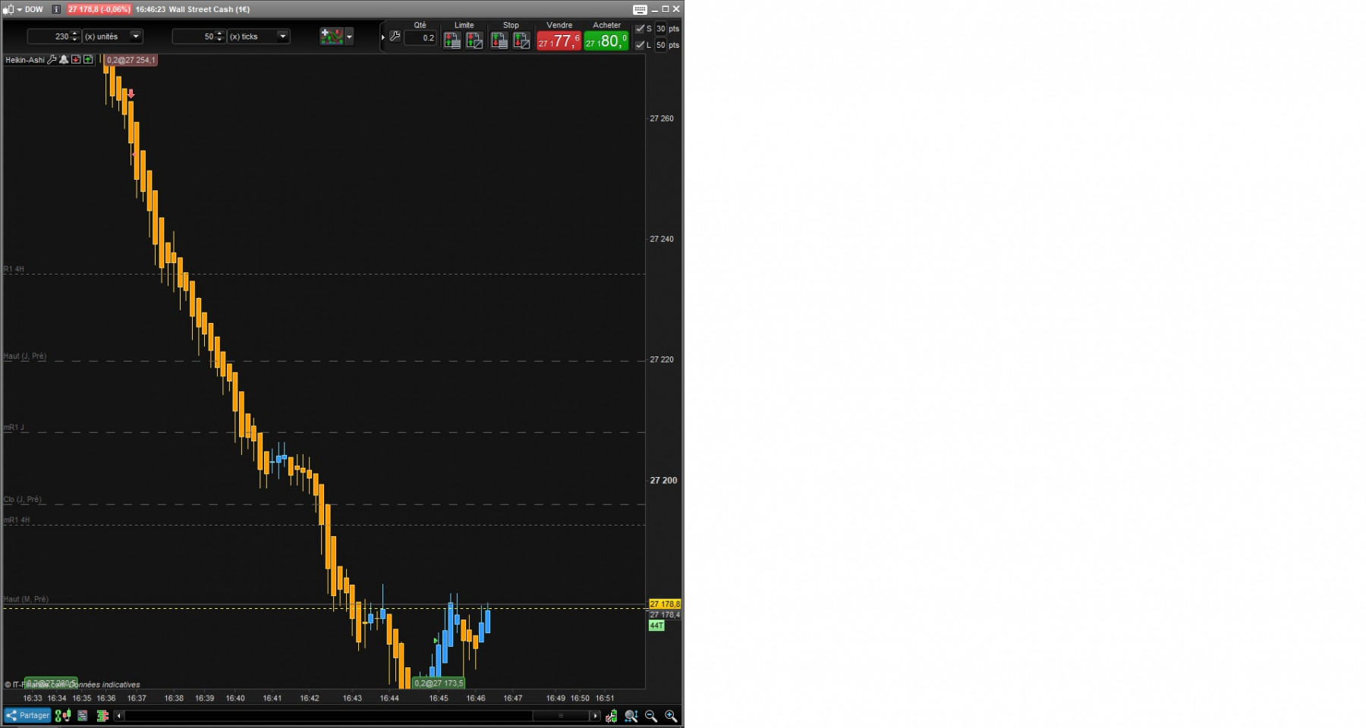Expand the trading panel arrow

(382, 37)
